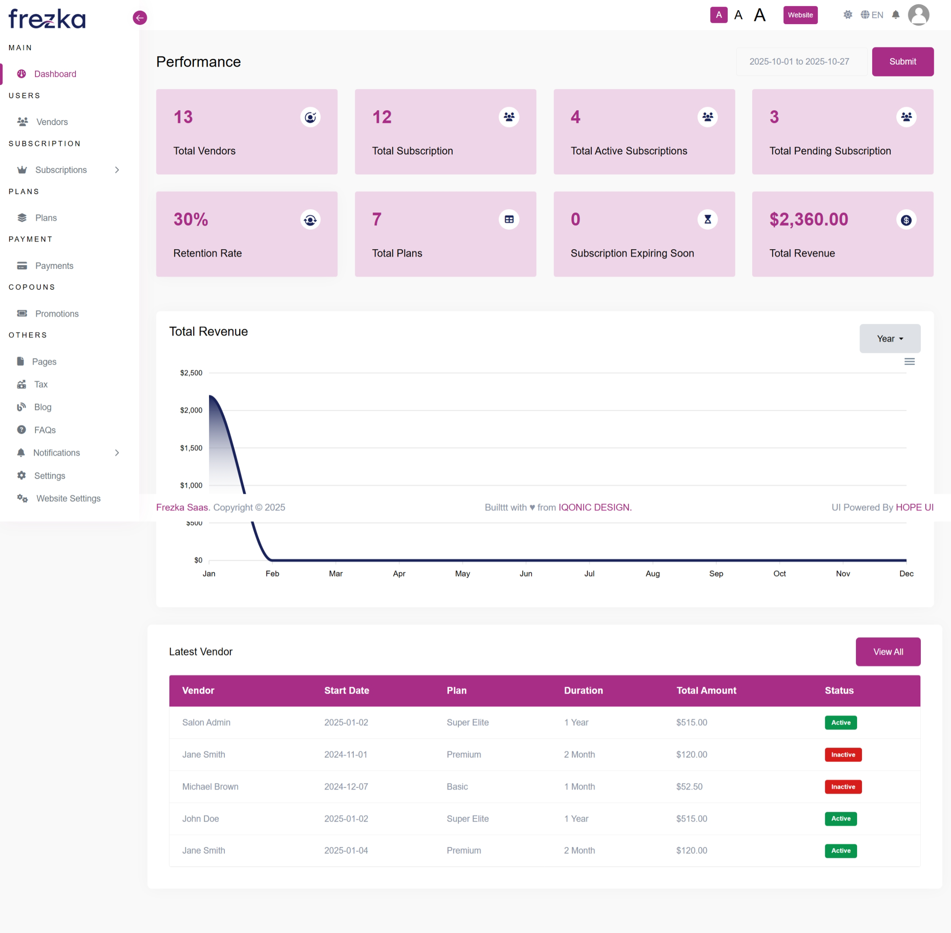The image size is (951, 933).
Task: Click the Total Plans table icon
Action: click(x=509, y=219)
